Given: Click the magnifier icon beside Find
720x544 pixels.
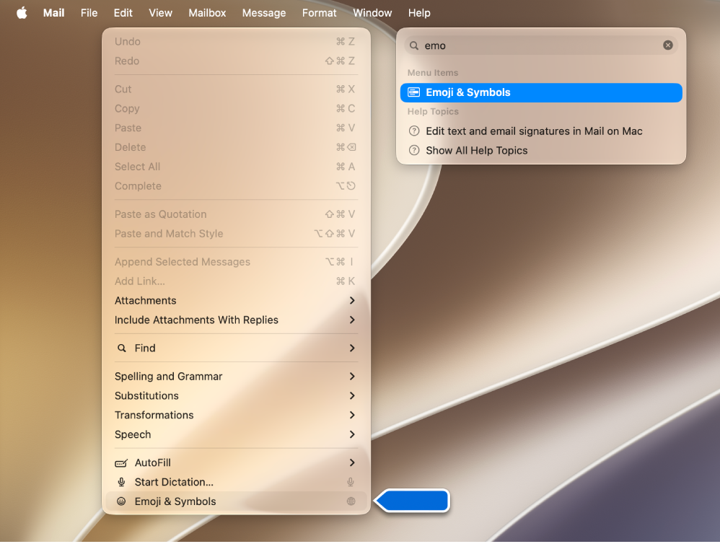Looking at the screenshot, I should pos(122,348).
